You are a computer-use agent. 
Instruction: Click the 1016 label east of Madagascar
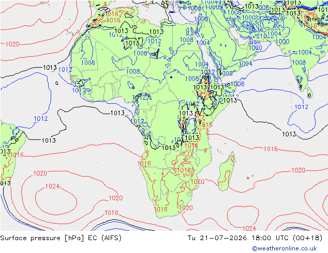(x=271, y=149)
